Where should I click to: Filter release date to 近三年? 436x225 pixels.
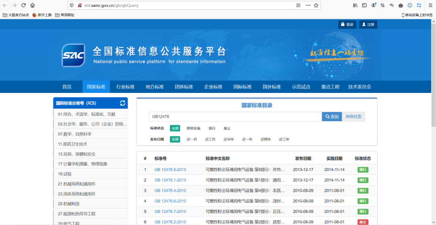click(284, 139)
